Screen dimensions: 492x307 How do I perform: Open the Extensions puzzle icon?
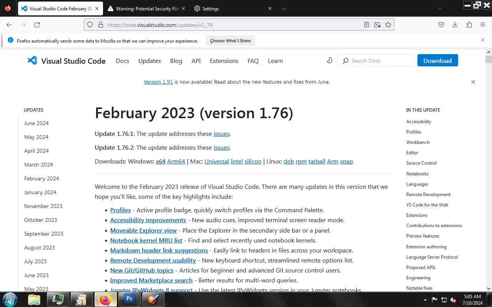(469, 25)
